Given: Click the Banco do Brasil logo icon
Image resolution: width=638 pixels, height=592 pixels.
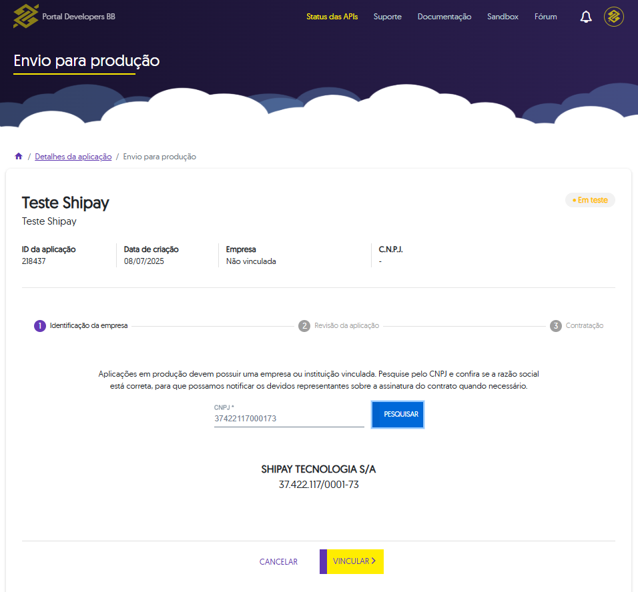Looking at the screenshot, I should (25, 16).
